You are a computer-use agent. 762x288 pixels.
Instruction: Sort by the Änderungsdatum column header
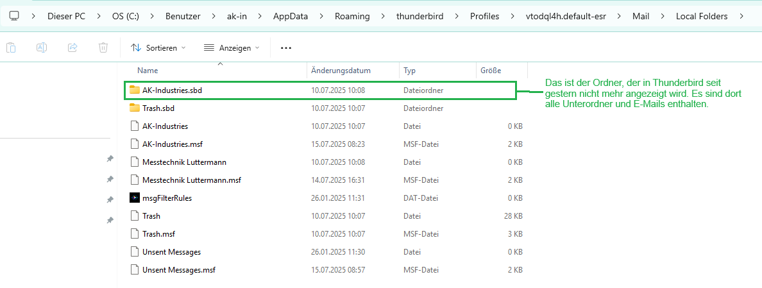[x=341, y=71]
